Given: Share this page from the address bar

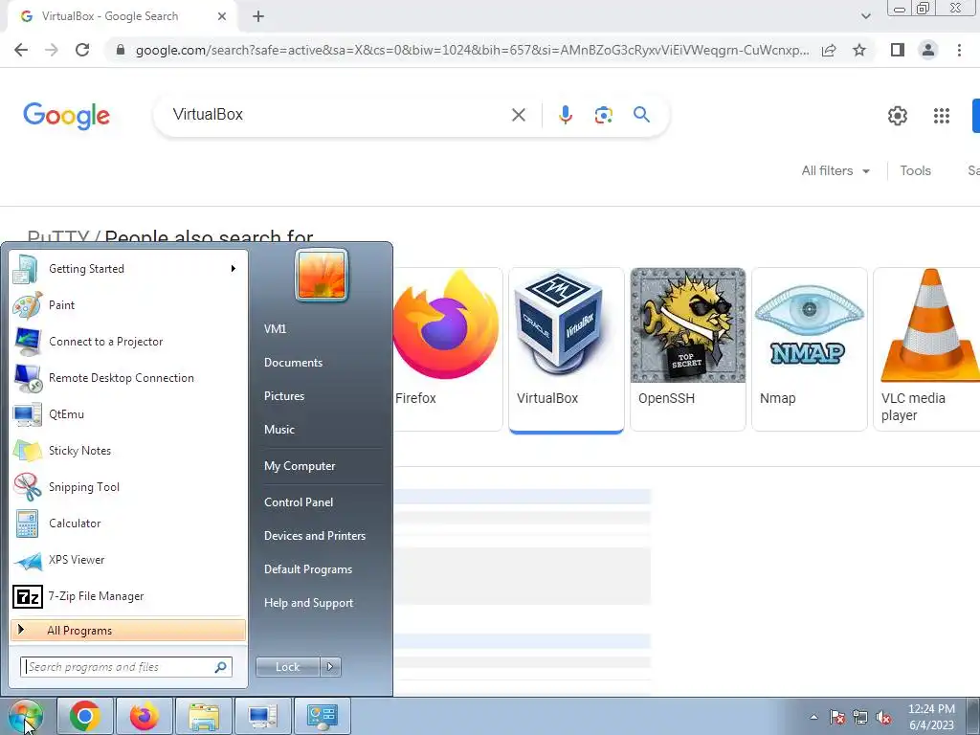Looking at the screenshot, I should coord(829,50).
